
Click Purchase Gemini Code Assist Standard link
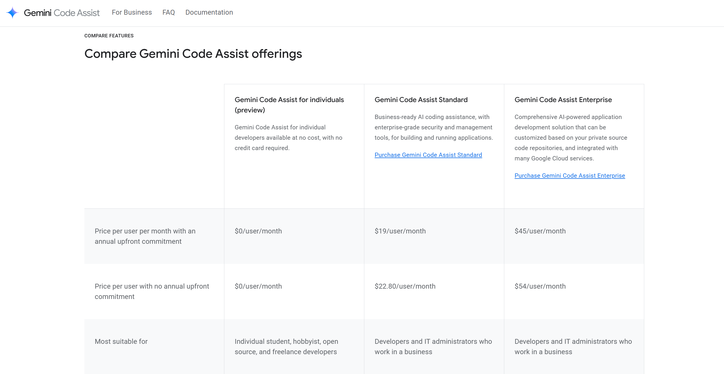click(428, 155)
